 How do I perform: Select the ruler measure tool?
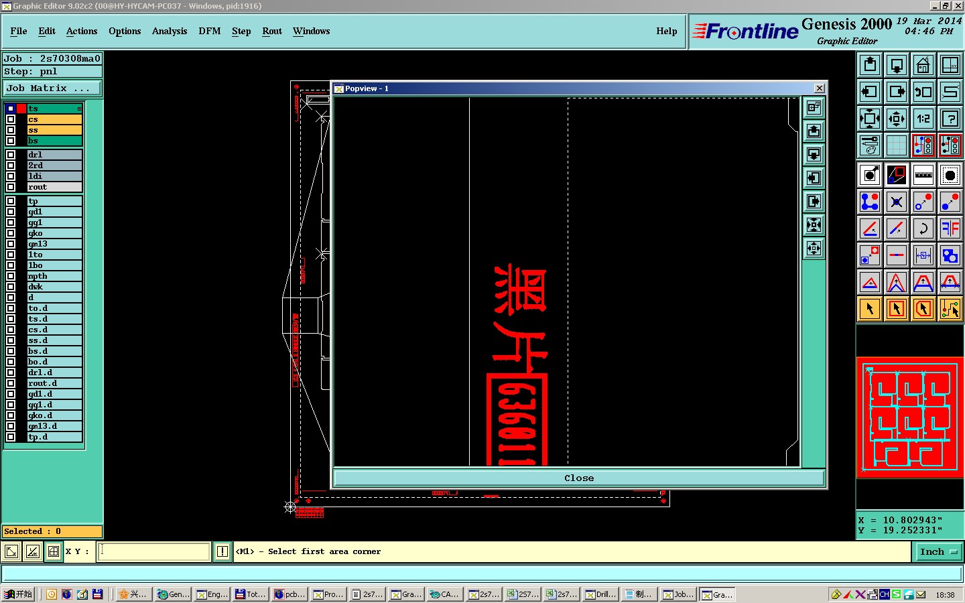click(x=923, y=175)
